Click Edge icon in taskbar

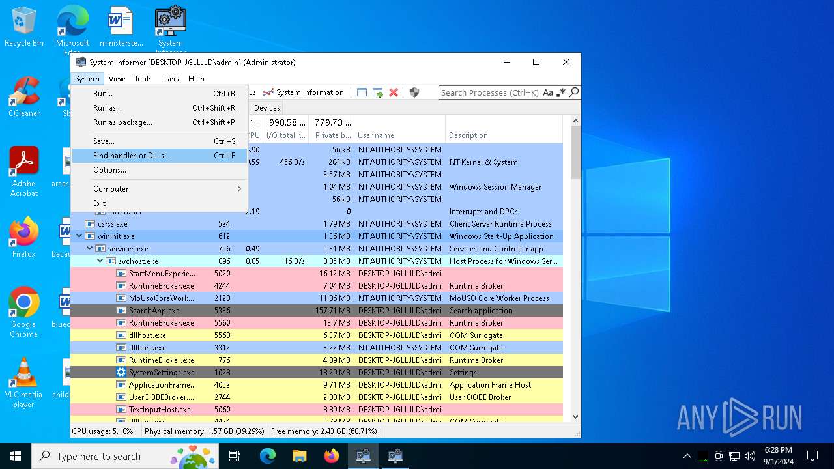coord(268,456)
